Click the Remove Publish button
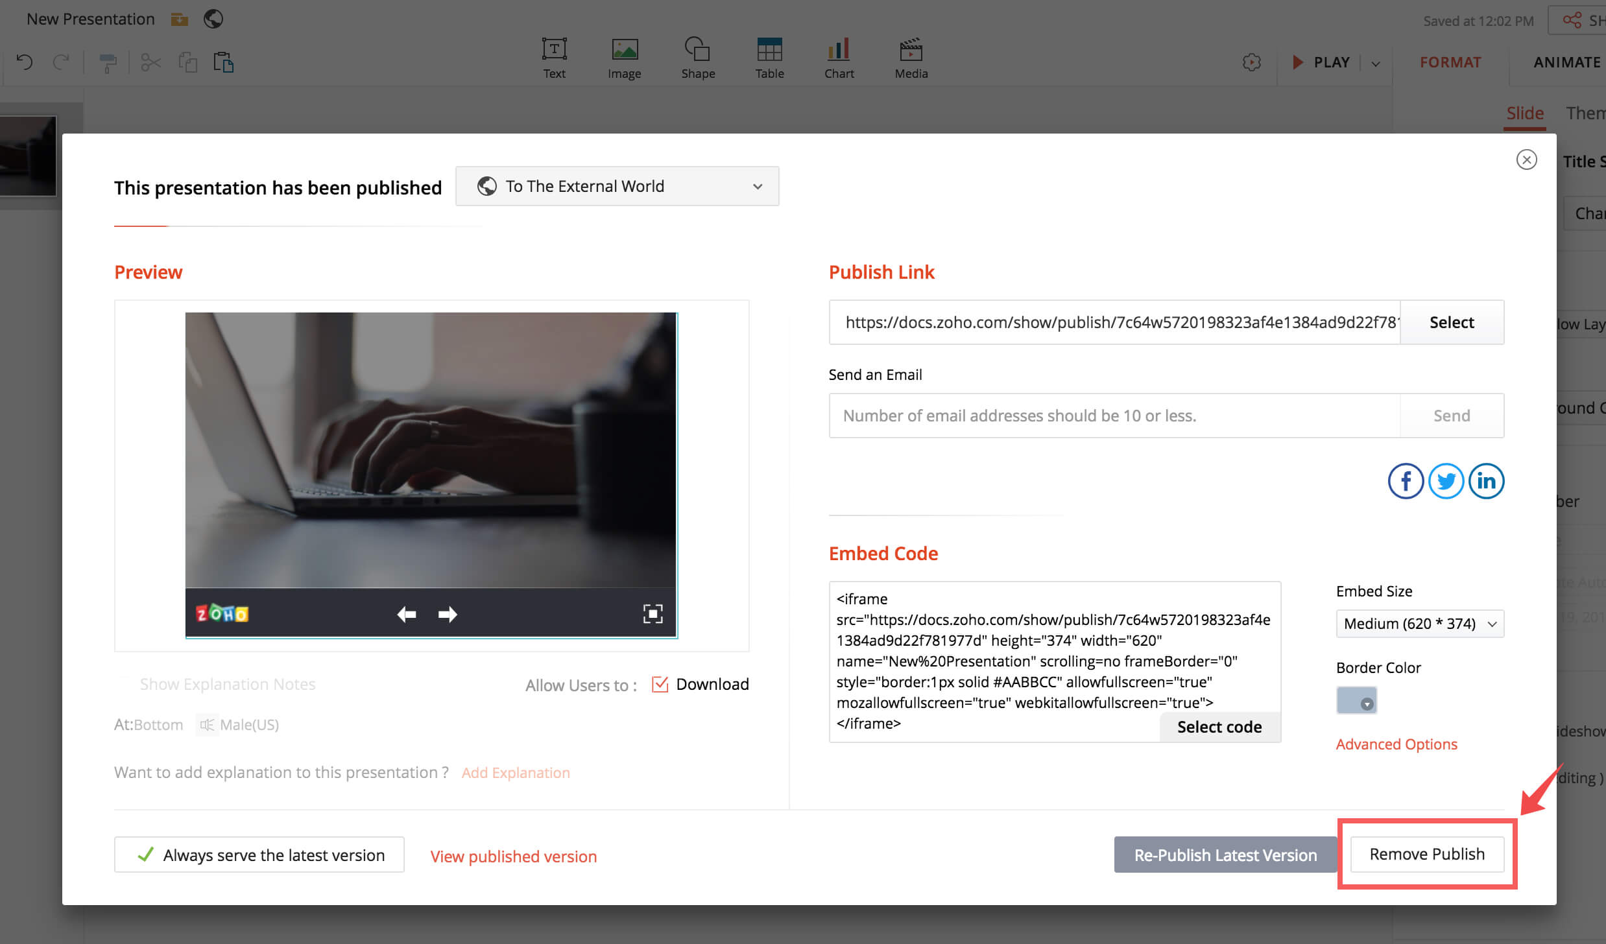This screenshot has width=1606, height=944. (1426, 854)
